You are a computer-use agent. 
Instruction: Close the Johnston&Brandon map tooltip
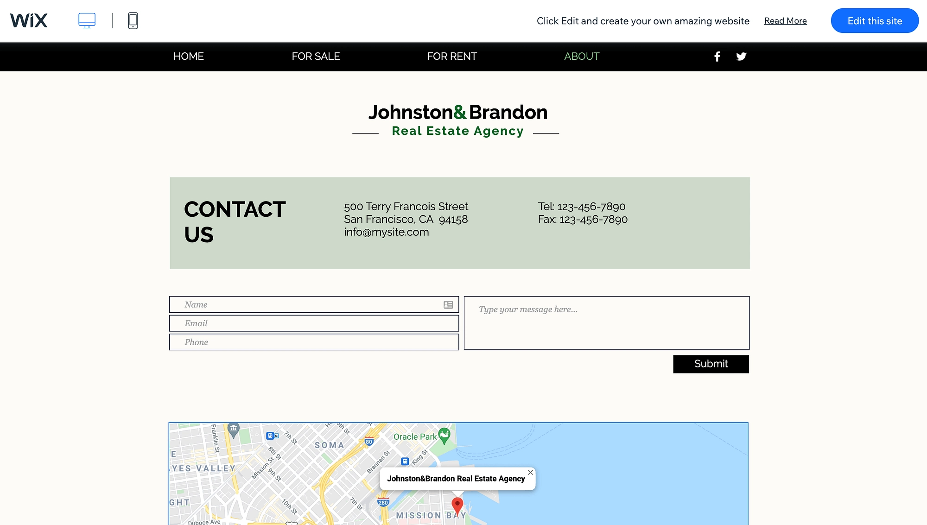(530, 472)
